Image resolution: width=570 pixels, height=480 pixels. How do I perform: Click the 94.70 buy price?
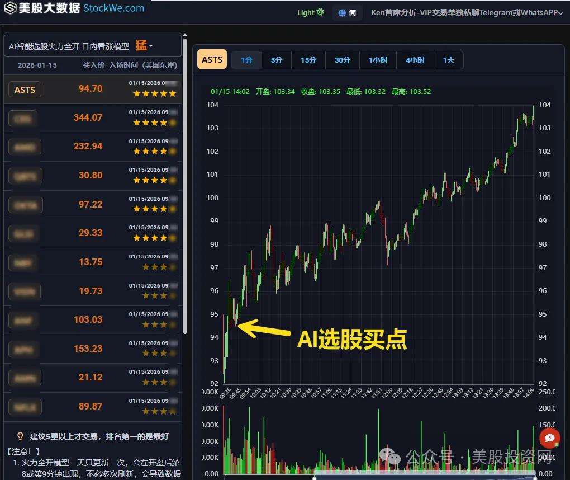click(x=91, y=88)
